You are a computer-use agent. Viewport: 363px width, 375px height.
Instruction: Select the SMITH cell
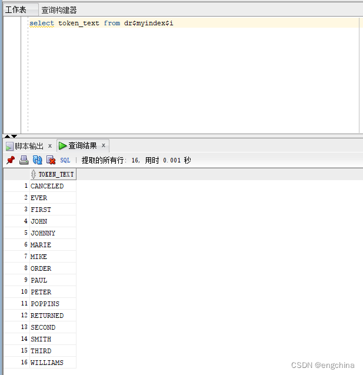pyautogui.click(x=53, y=339)
